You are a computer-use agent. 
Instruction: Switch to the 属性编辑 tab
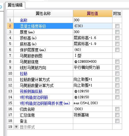pos(15,5)
